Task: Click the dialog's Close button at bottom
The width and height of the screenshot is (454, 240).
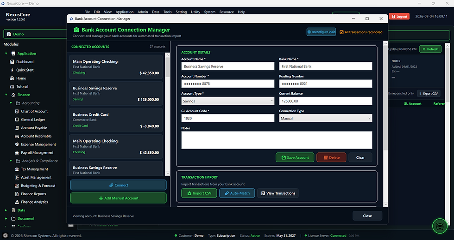Action: point(367,216)
